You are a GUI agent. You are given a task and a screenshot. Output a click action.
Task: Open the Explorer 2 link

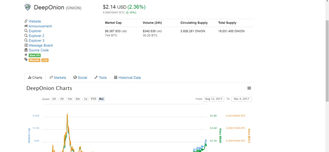pyautogui.click(x=36, y=36)
